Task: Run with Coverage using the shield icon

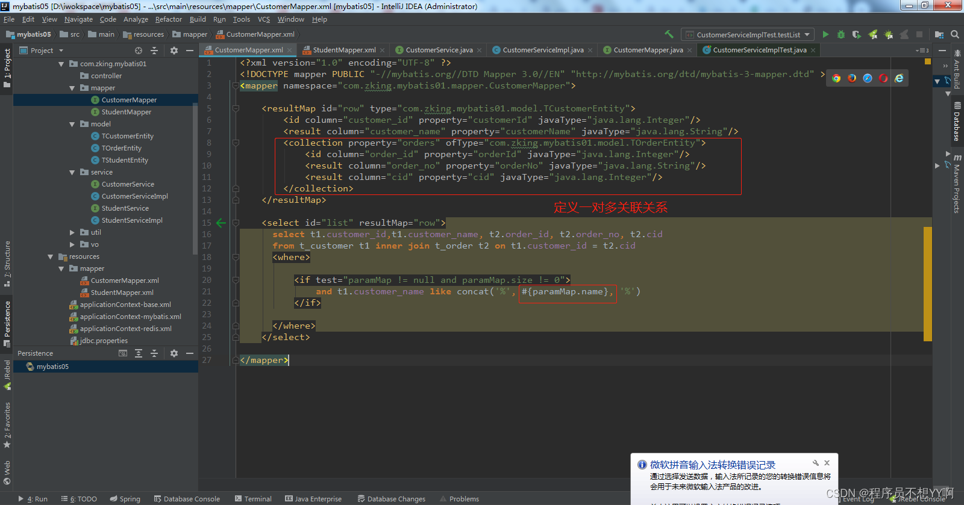Action: coord(856,34)
